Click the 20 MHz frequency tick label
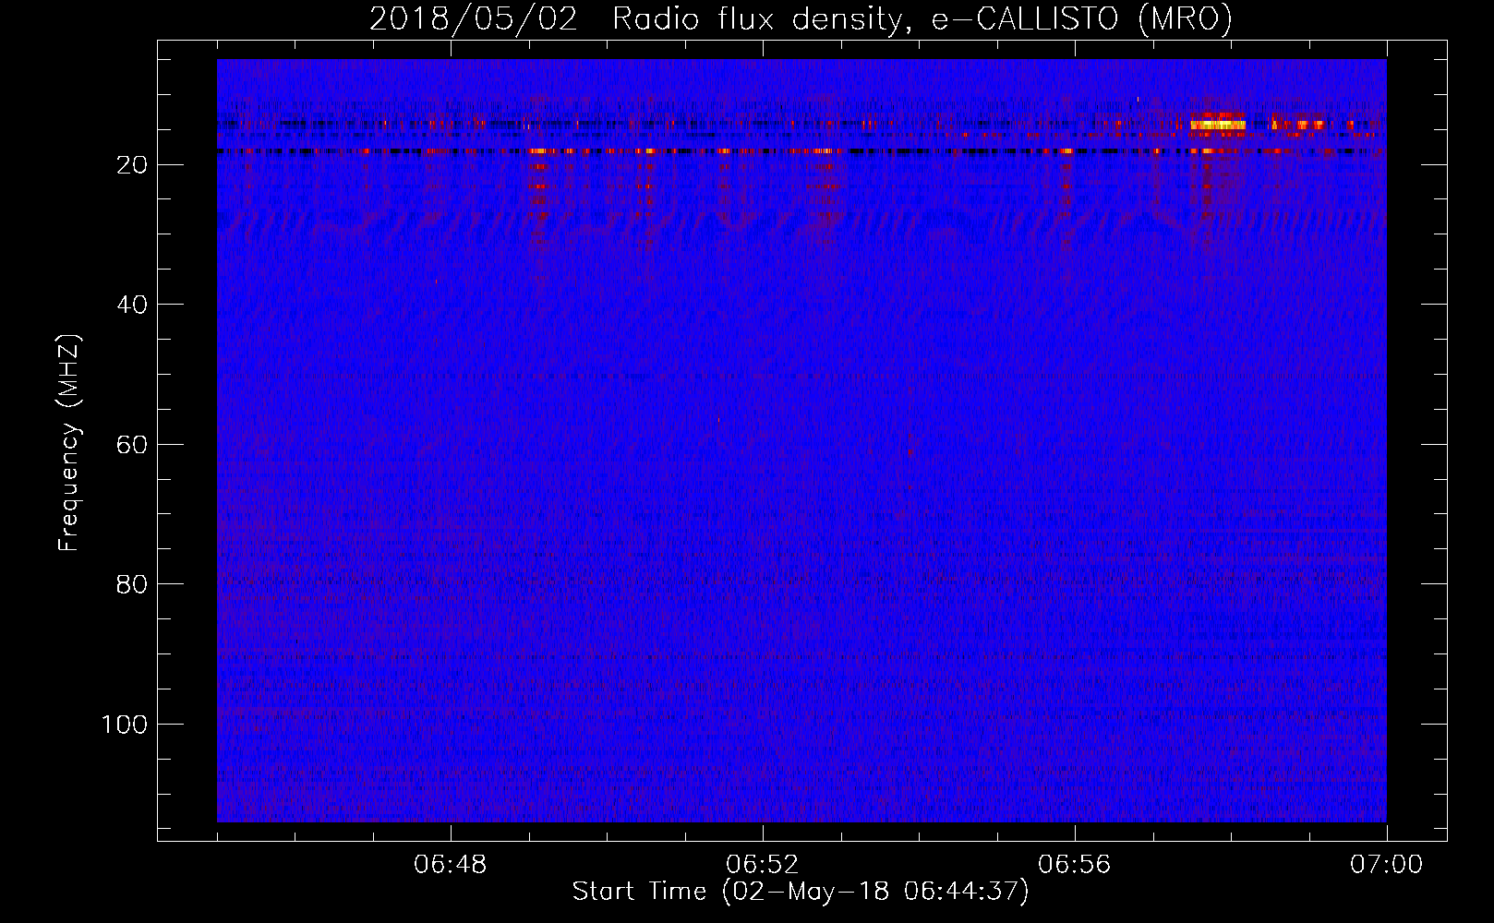The image size is (1494, 923). click(x=133, y=165)
